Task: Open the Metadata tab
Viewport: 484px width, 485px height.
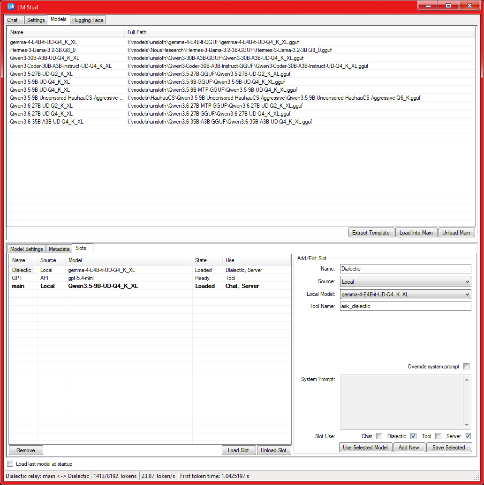Action: point(59,249)
